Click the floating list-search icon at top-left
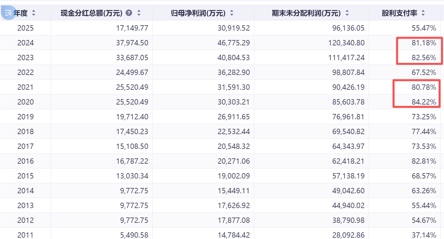Image resolution: width=444 pixels, height=239 pixels. coord(8,13)
